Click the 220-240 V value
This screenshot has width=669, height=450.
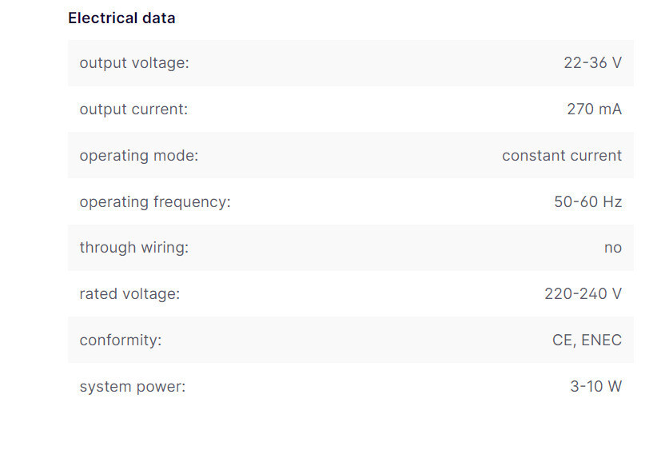pyautogui.click(x=583, y=294)
